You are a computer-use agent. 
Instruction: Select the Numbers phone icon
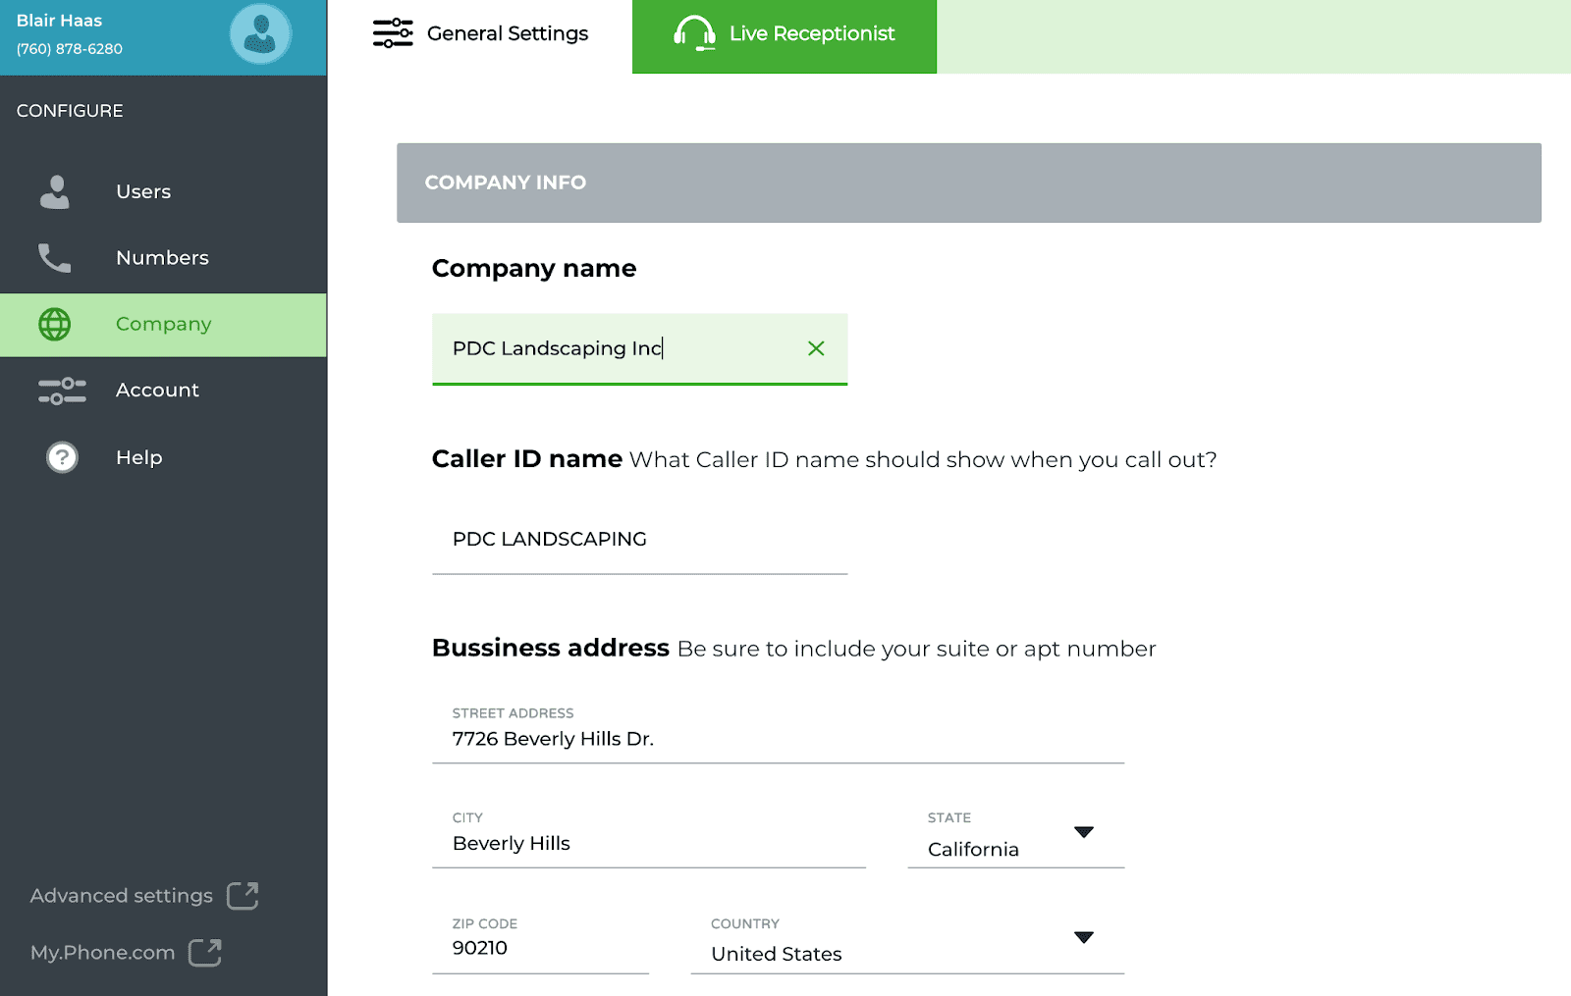[54, 257]
